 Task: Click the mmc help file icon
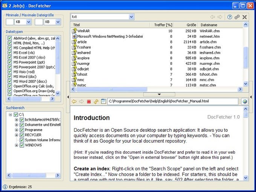point(74,79)
